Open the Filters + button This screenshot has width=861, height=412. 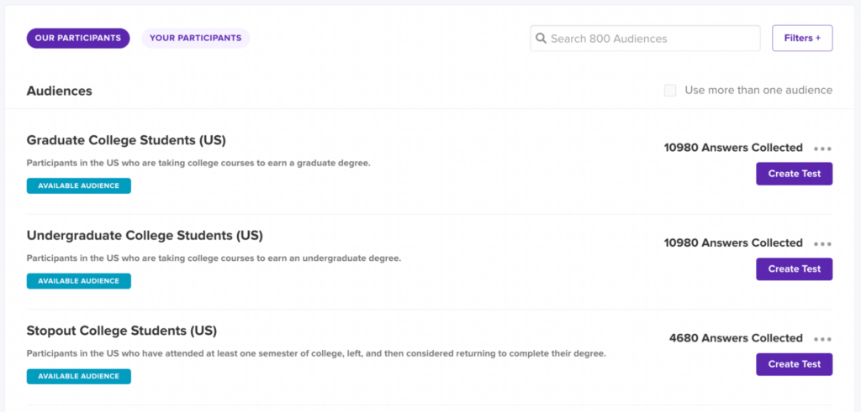pyautogui.click(x=802, y=39)
